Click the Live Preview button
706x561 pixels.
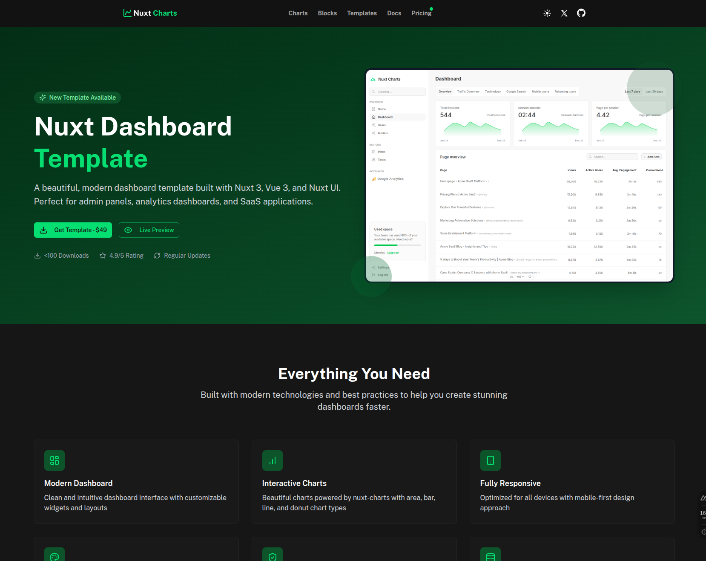pyautogui.click(x=149, y=230)
